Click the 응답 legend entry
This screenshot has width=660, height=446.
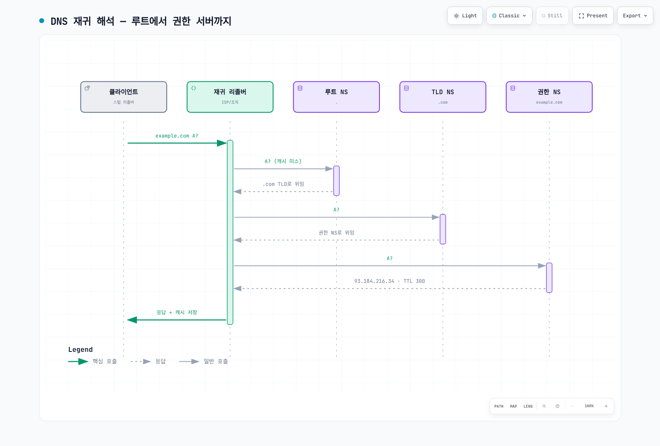[148, 361]
